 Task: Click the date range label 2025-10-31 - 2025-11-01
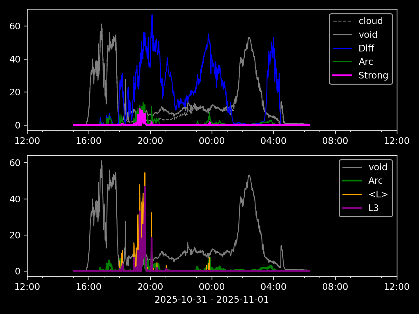[x=212, y=299]
